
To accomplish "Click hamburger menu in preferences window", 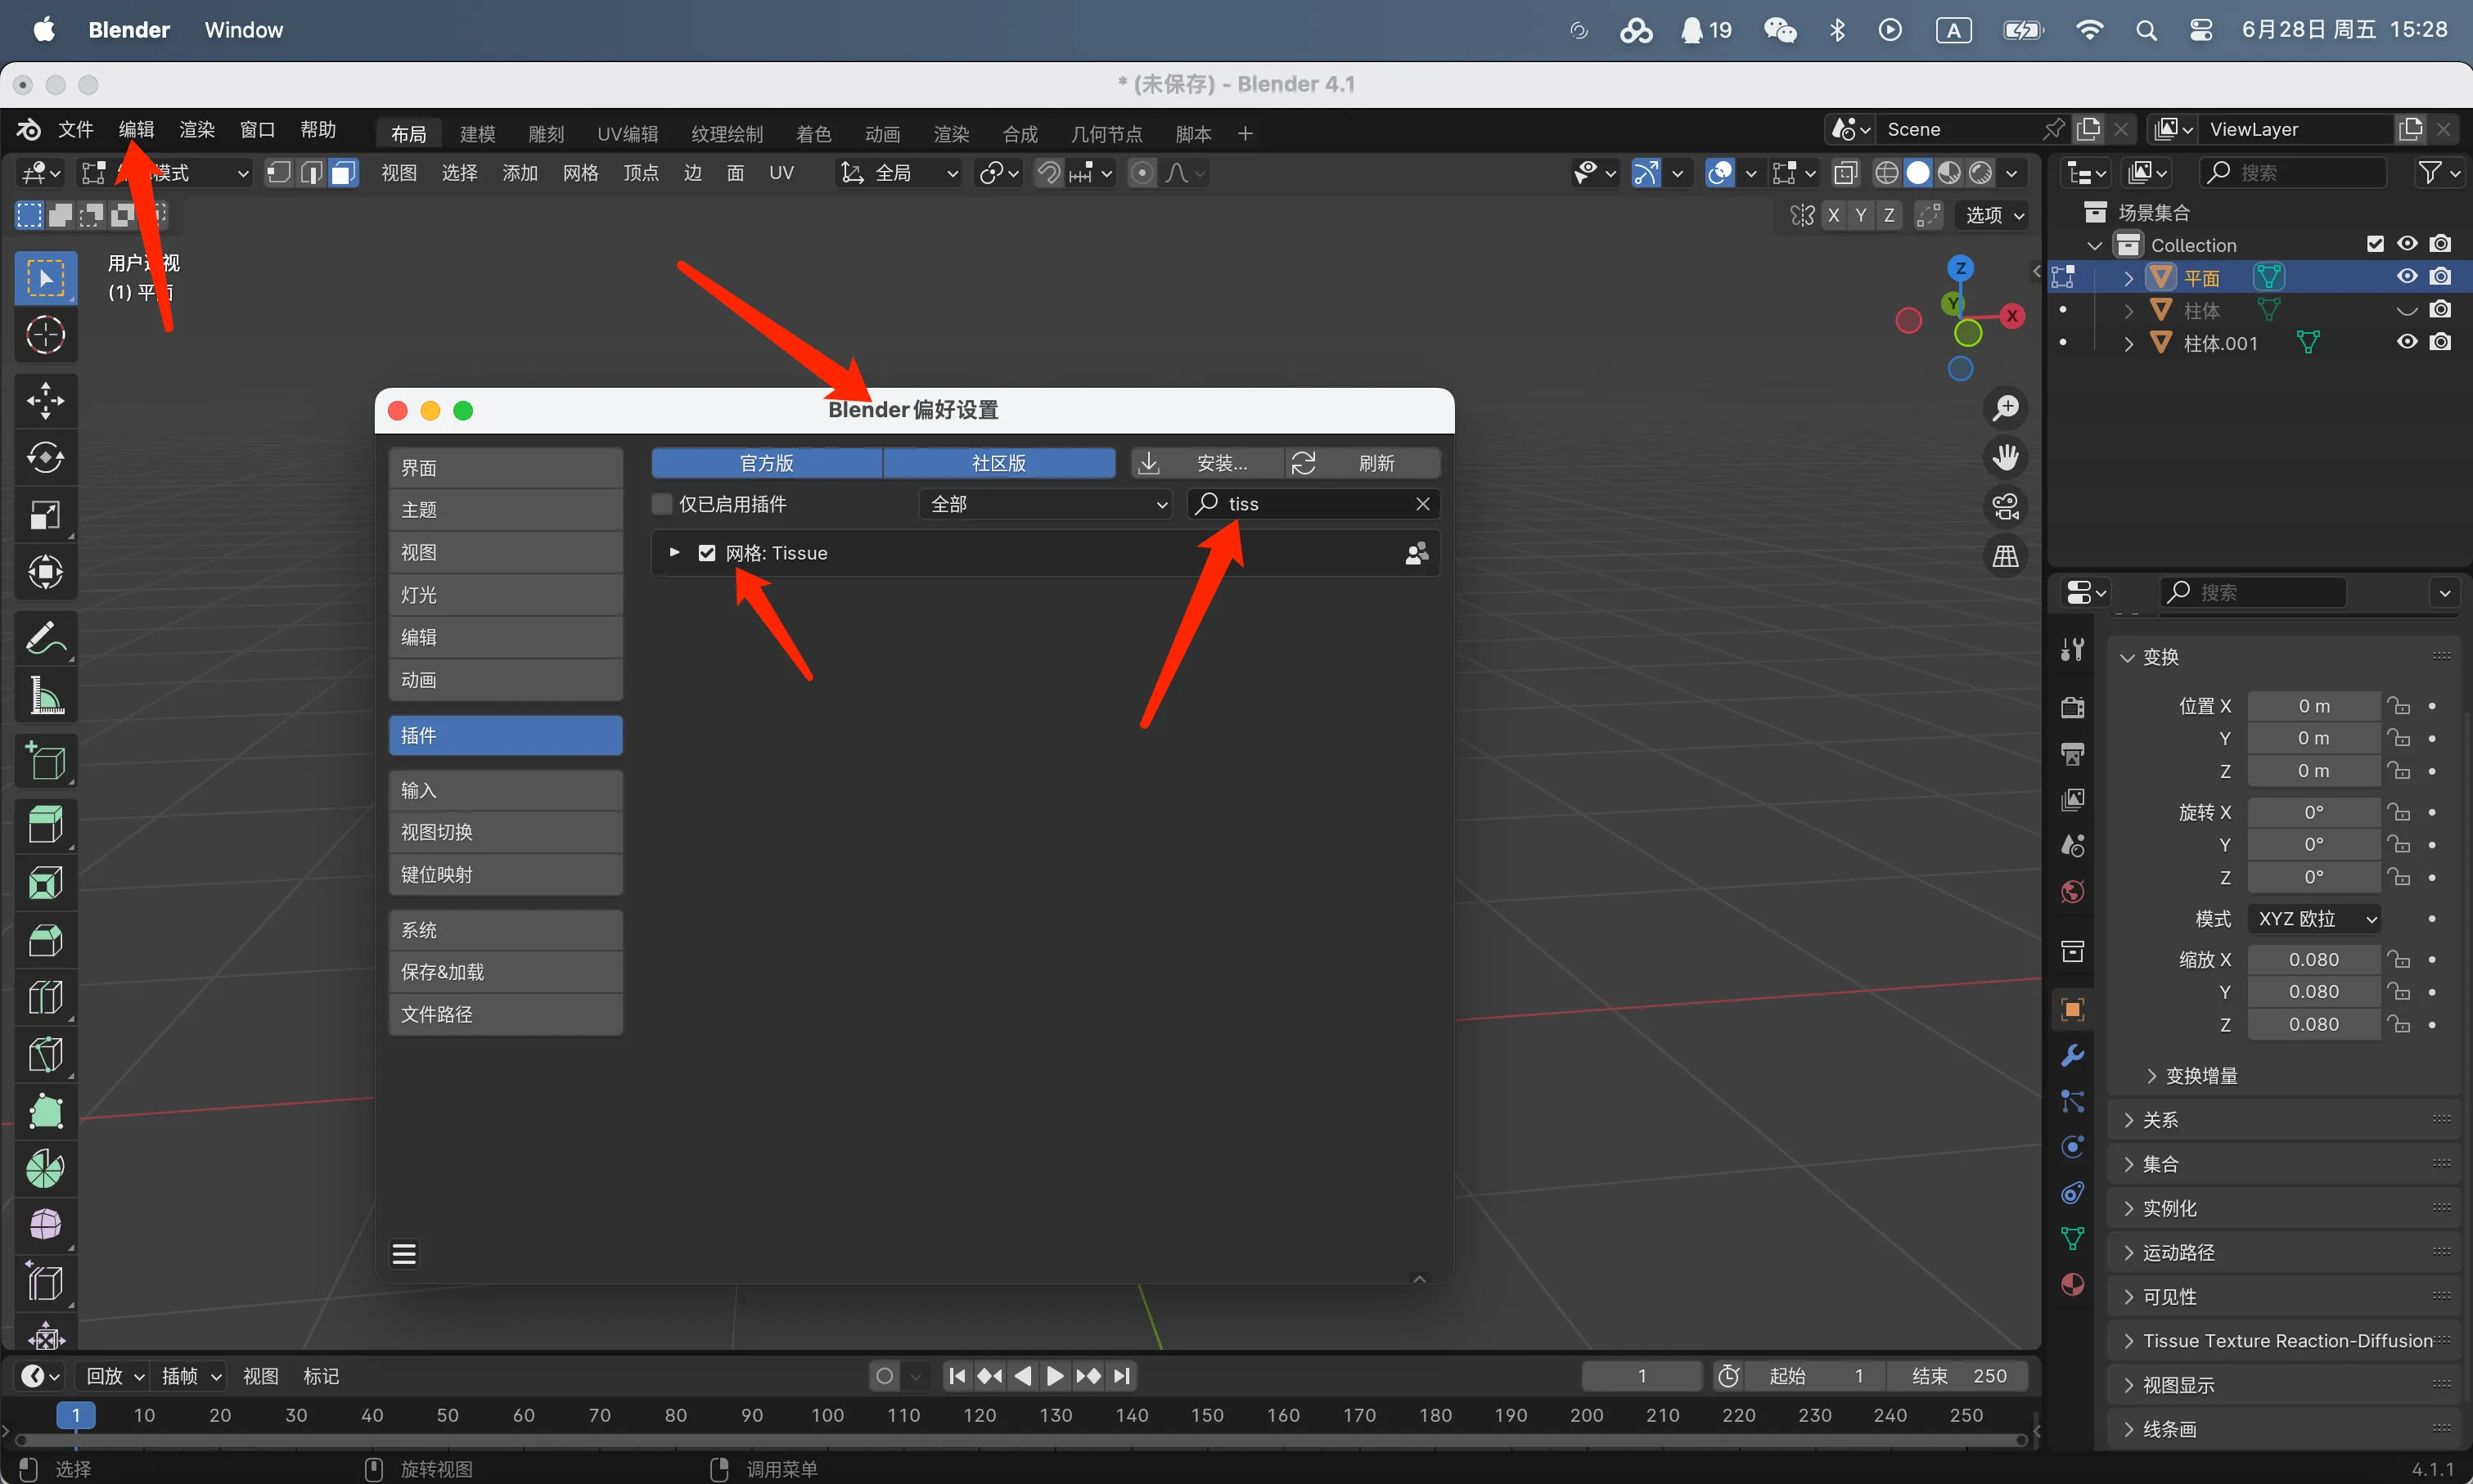I will click(x=404, y=1253).
